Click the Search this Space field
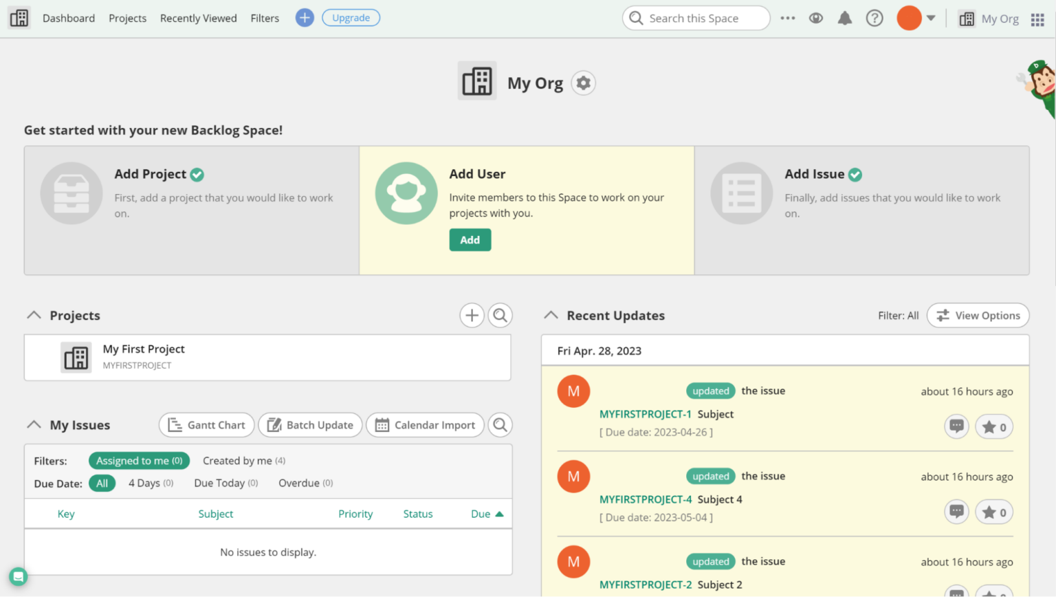Screen dimensions: 1056x597 tap(696, 18)
